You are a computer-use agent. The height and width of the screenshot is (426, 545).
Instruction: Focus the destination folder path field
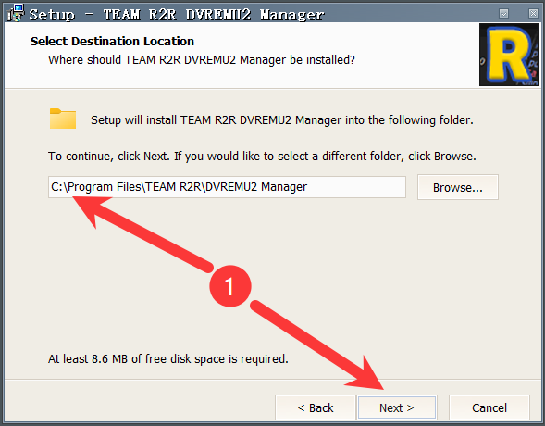click(x=227, y=187)
